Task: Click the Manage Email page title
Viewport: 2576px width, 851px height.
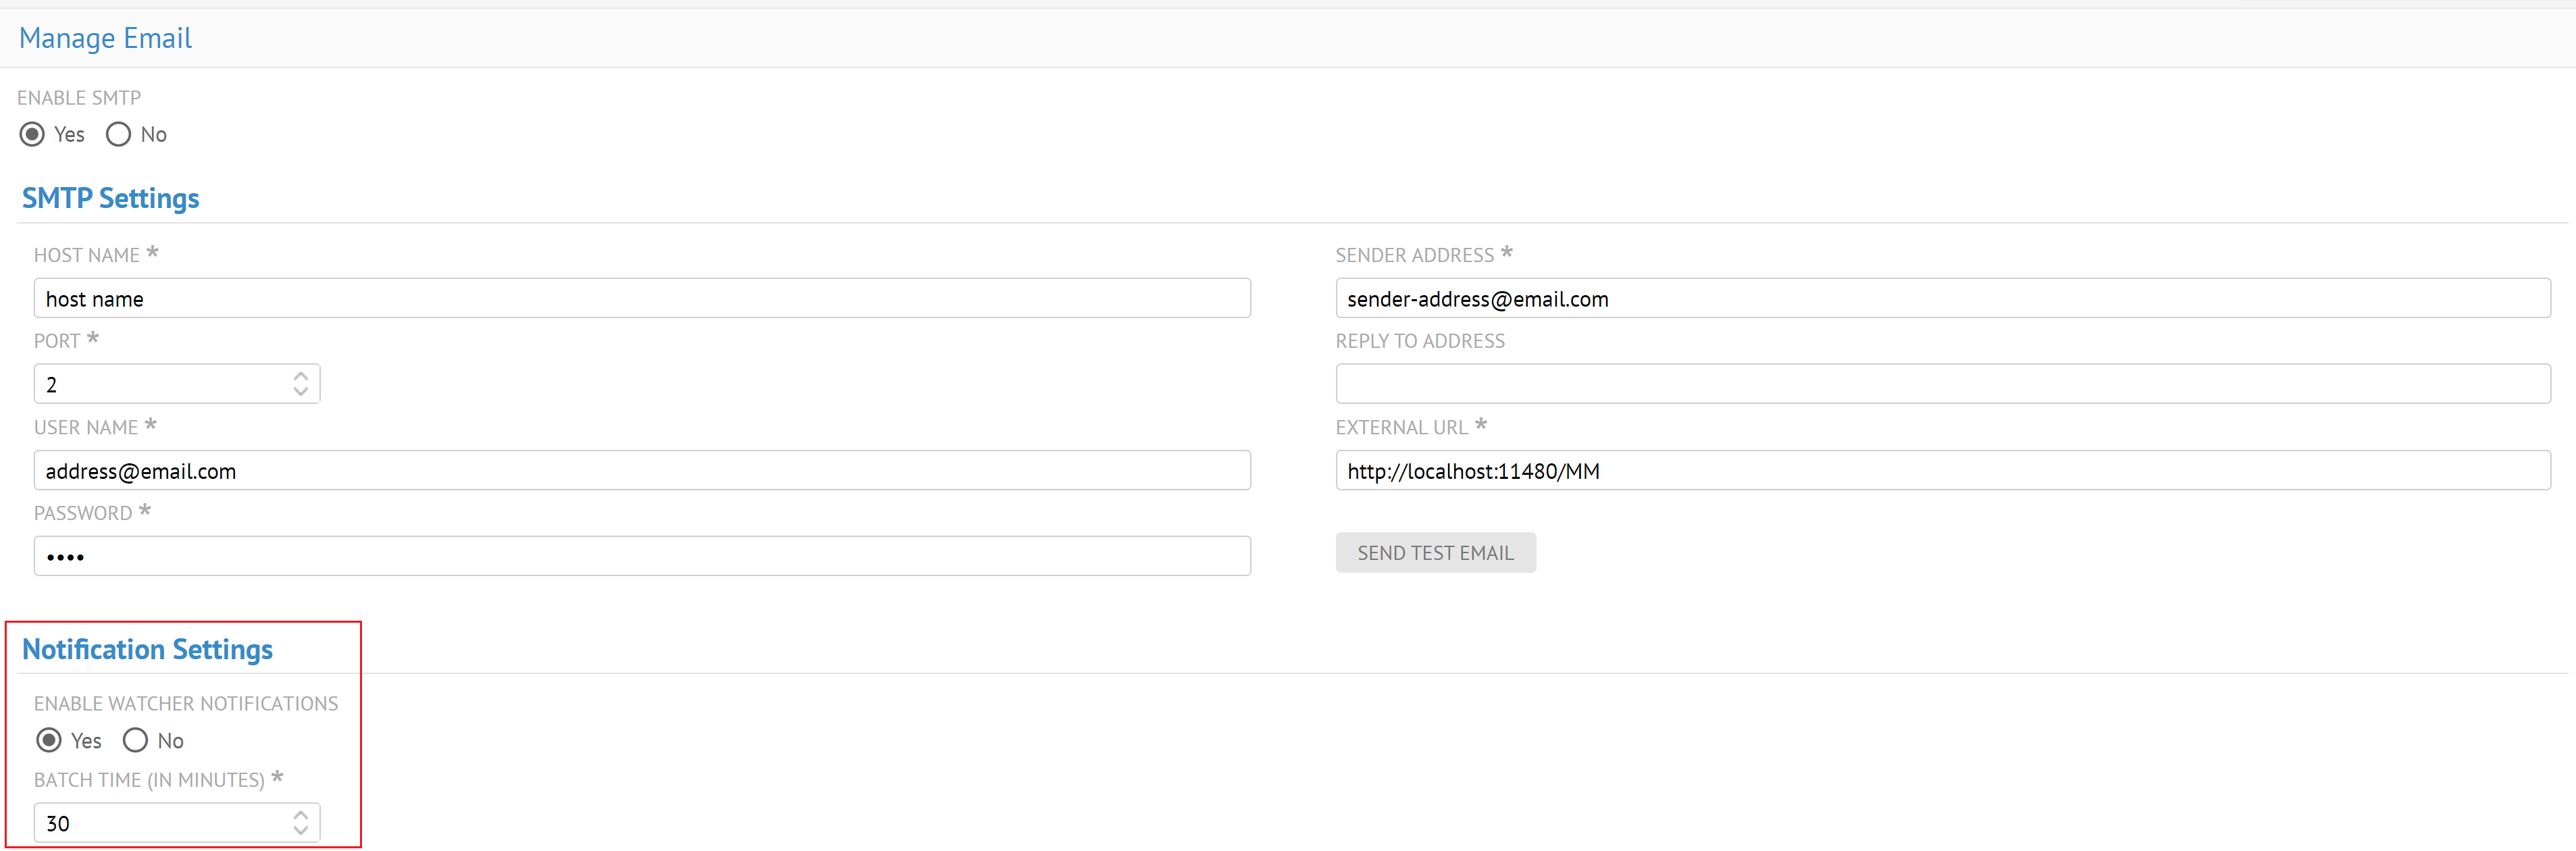Action: 105,38
